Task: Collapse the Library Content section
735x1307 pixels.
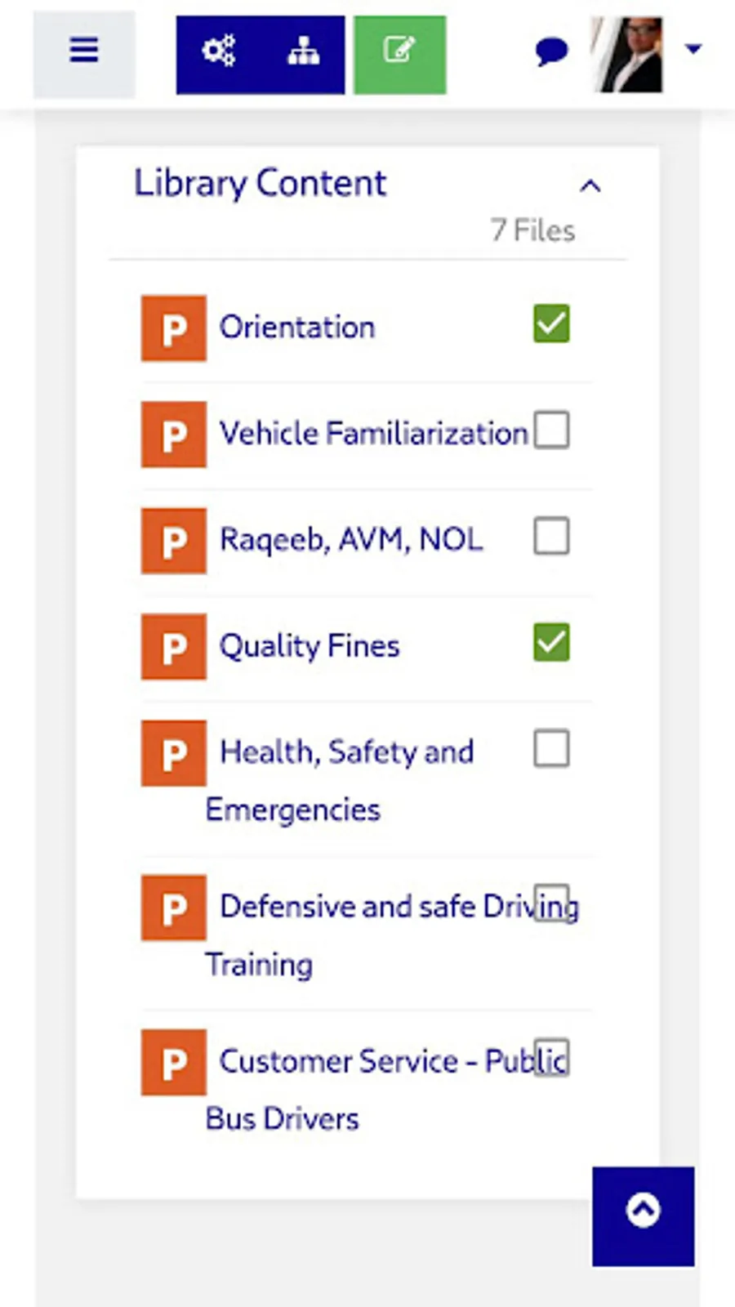Action: pyautogui.click(x=590, y=186)
